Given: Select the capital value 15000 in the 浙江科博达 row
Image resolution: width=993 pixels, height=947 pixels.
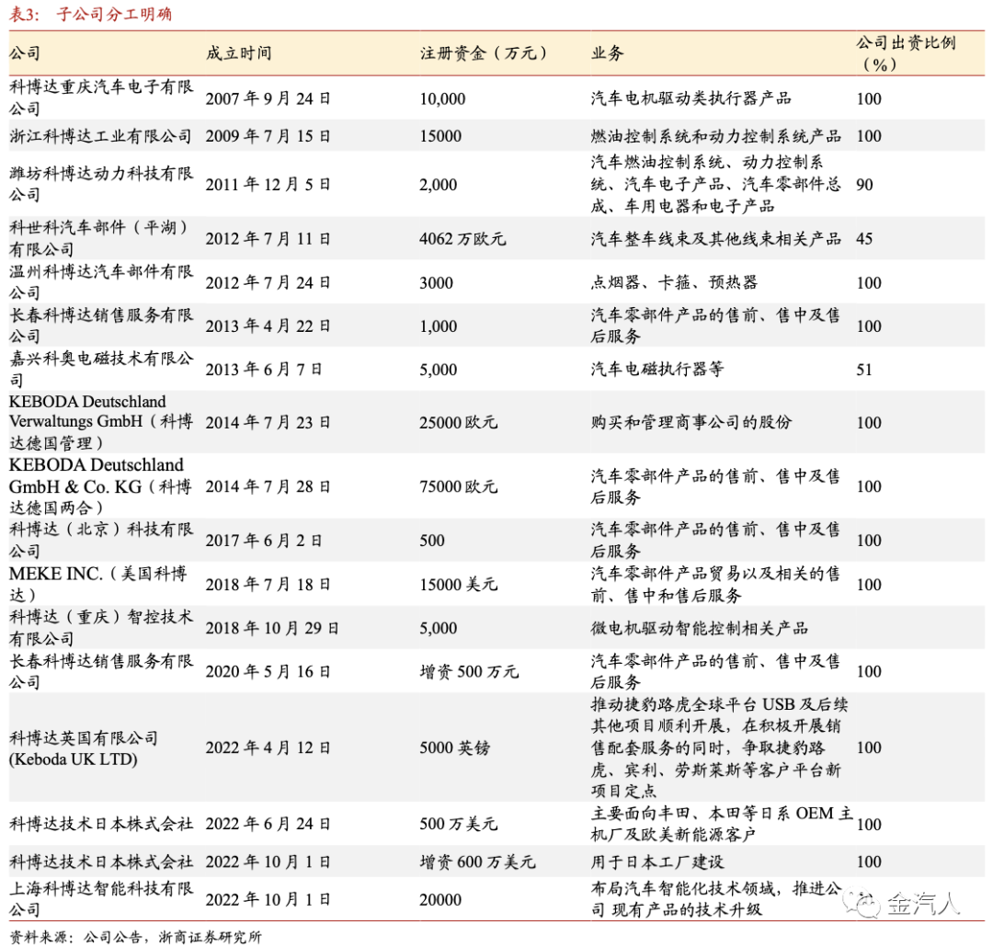Looking at the screenshot, I should pos(440,136).
